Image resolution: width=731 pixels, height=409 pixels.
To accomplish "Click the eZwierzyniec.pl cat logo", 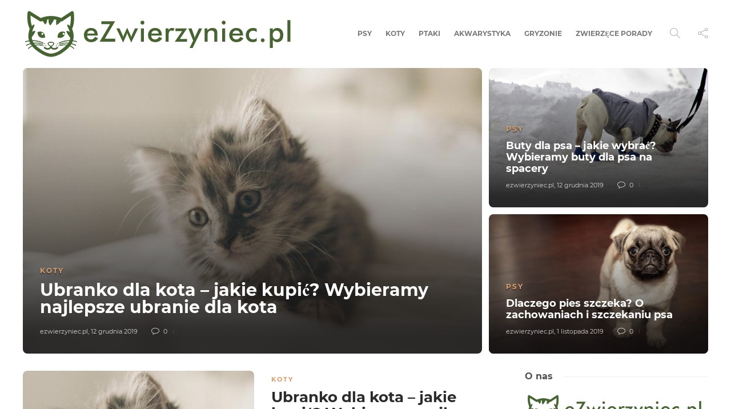I will click(x=158, y=34).
